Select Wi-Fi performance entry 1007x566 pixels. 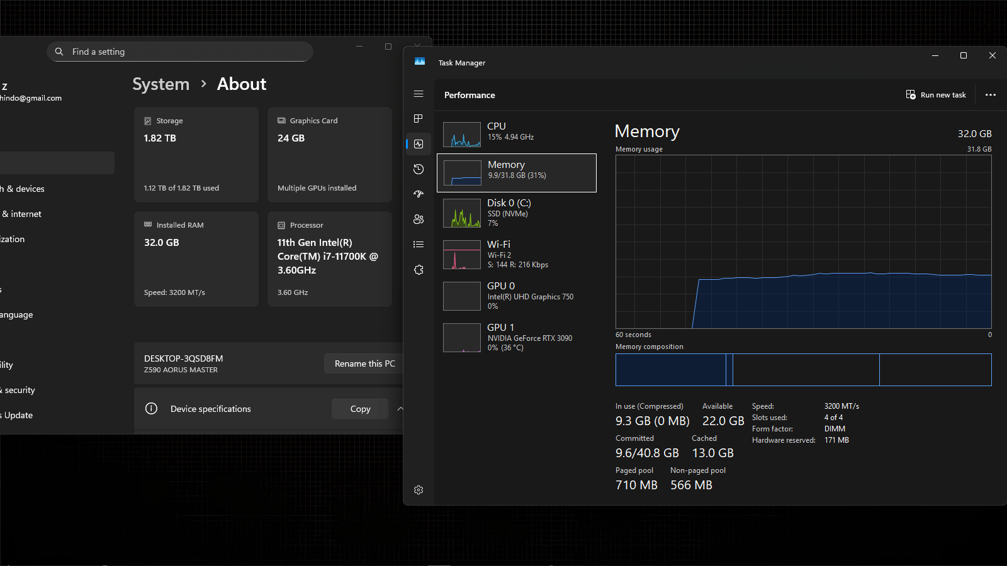(517, 254)
